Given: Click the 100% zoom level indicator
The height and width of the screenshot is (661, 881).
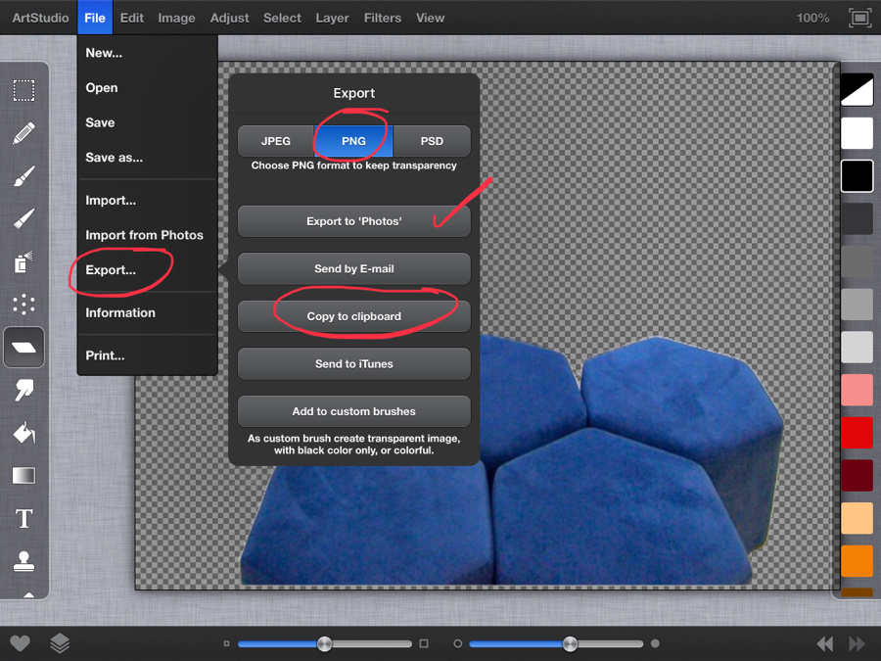Looking at the screenshot, I should pyautogui.click(x=812, y=18).
